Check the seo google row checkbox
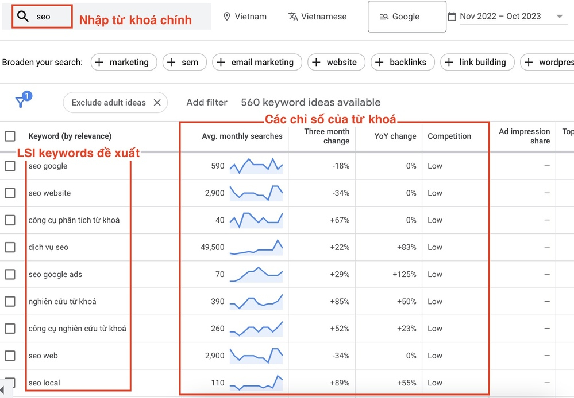574x398 pixels. [10, 166]
